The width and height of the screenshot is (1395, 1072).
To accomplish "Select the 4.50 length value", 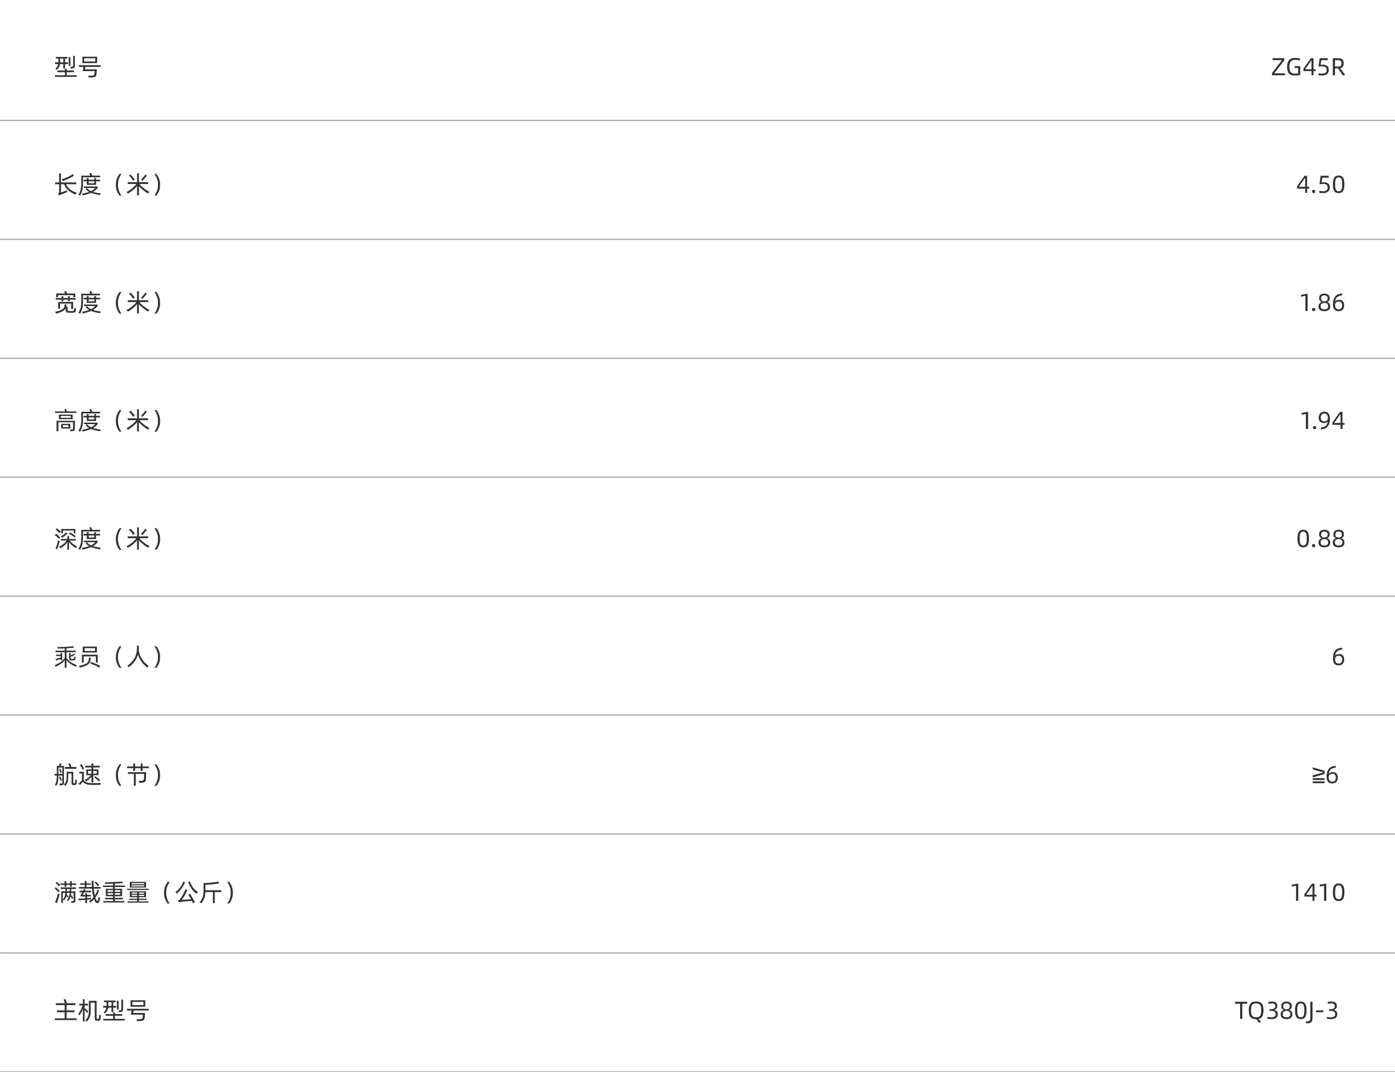I will tap(1320, 185).
